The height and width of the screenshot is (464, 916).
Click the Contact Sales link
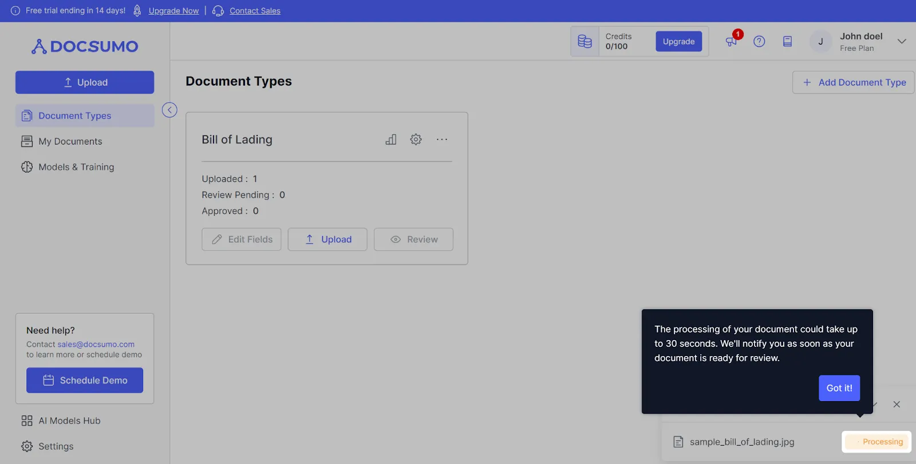pyautogui.click(x=255, y=11)
